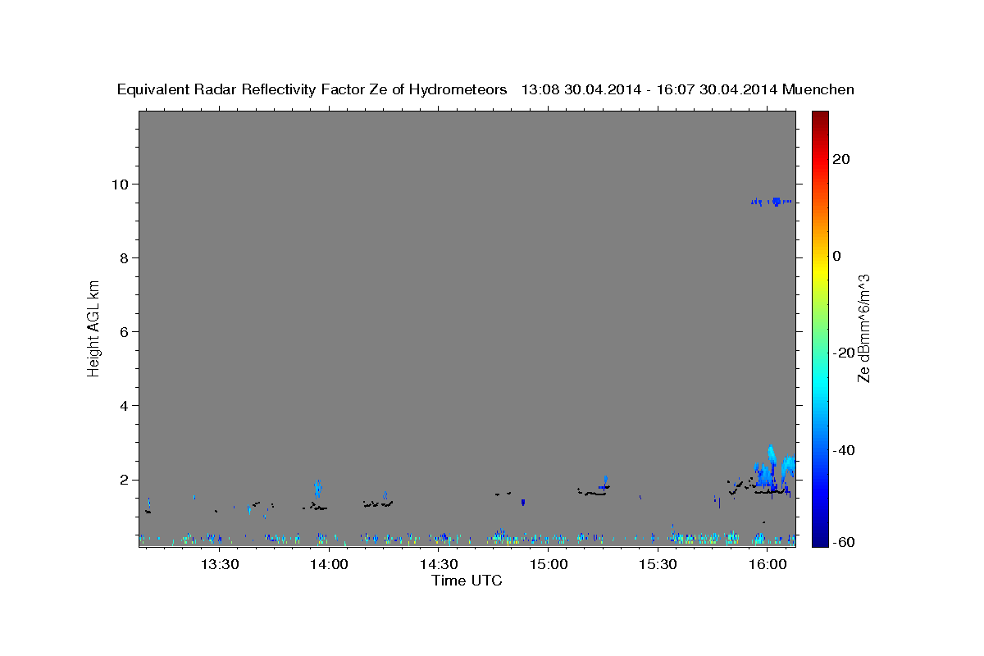Click the height tick label 8
984x656 pixels.
pyautogui.click(x=125, y=257)
